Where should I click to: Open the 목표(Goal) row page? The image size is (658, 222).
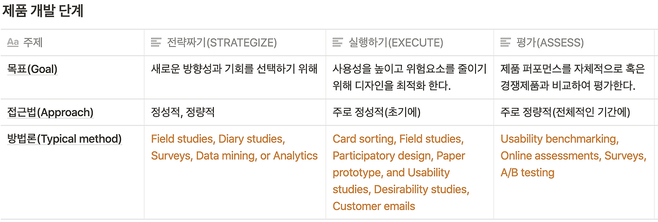(32, 69)
